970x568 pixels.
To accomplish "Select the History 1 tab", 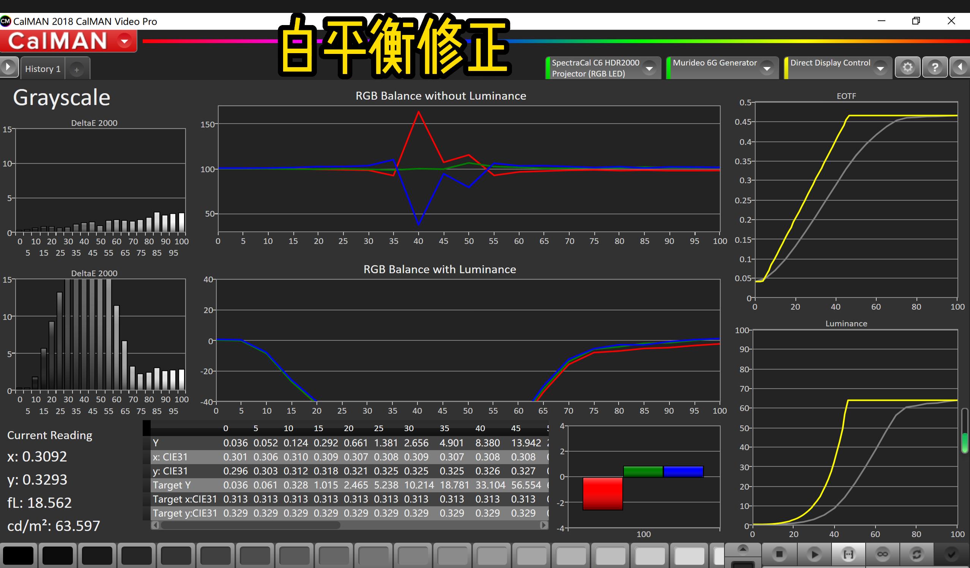I will click(43, 69).
